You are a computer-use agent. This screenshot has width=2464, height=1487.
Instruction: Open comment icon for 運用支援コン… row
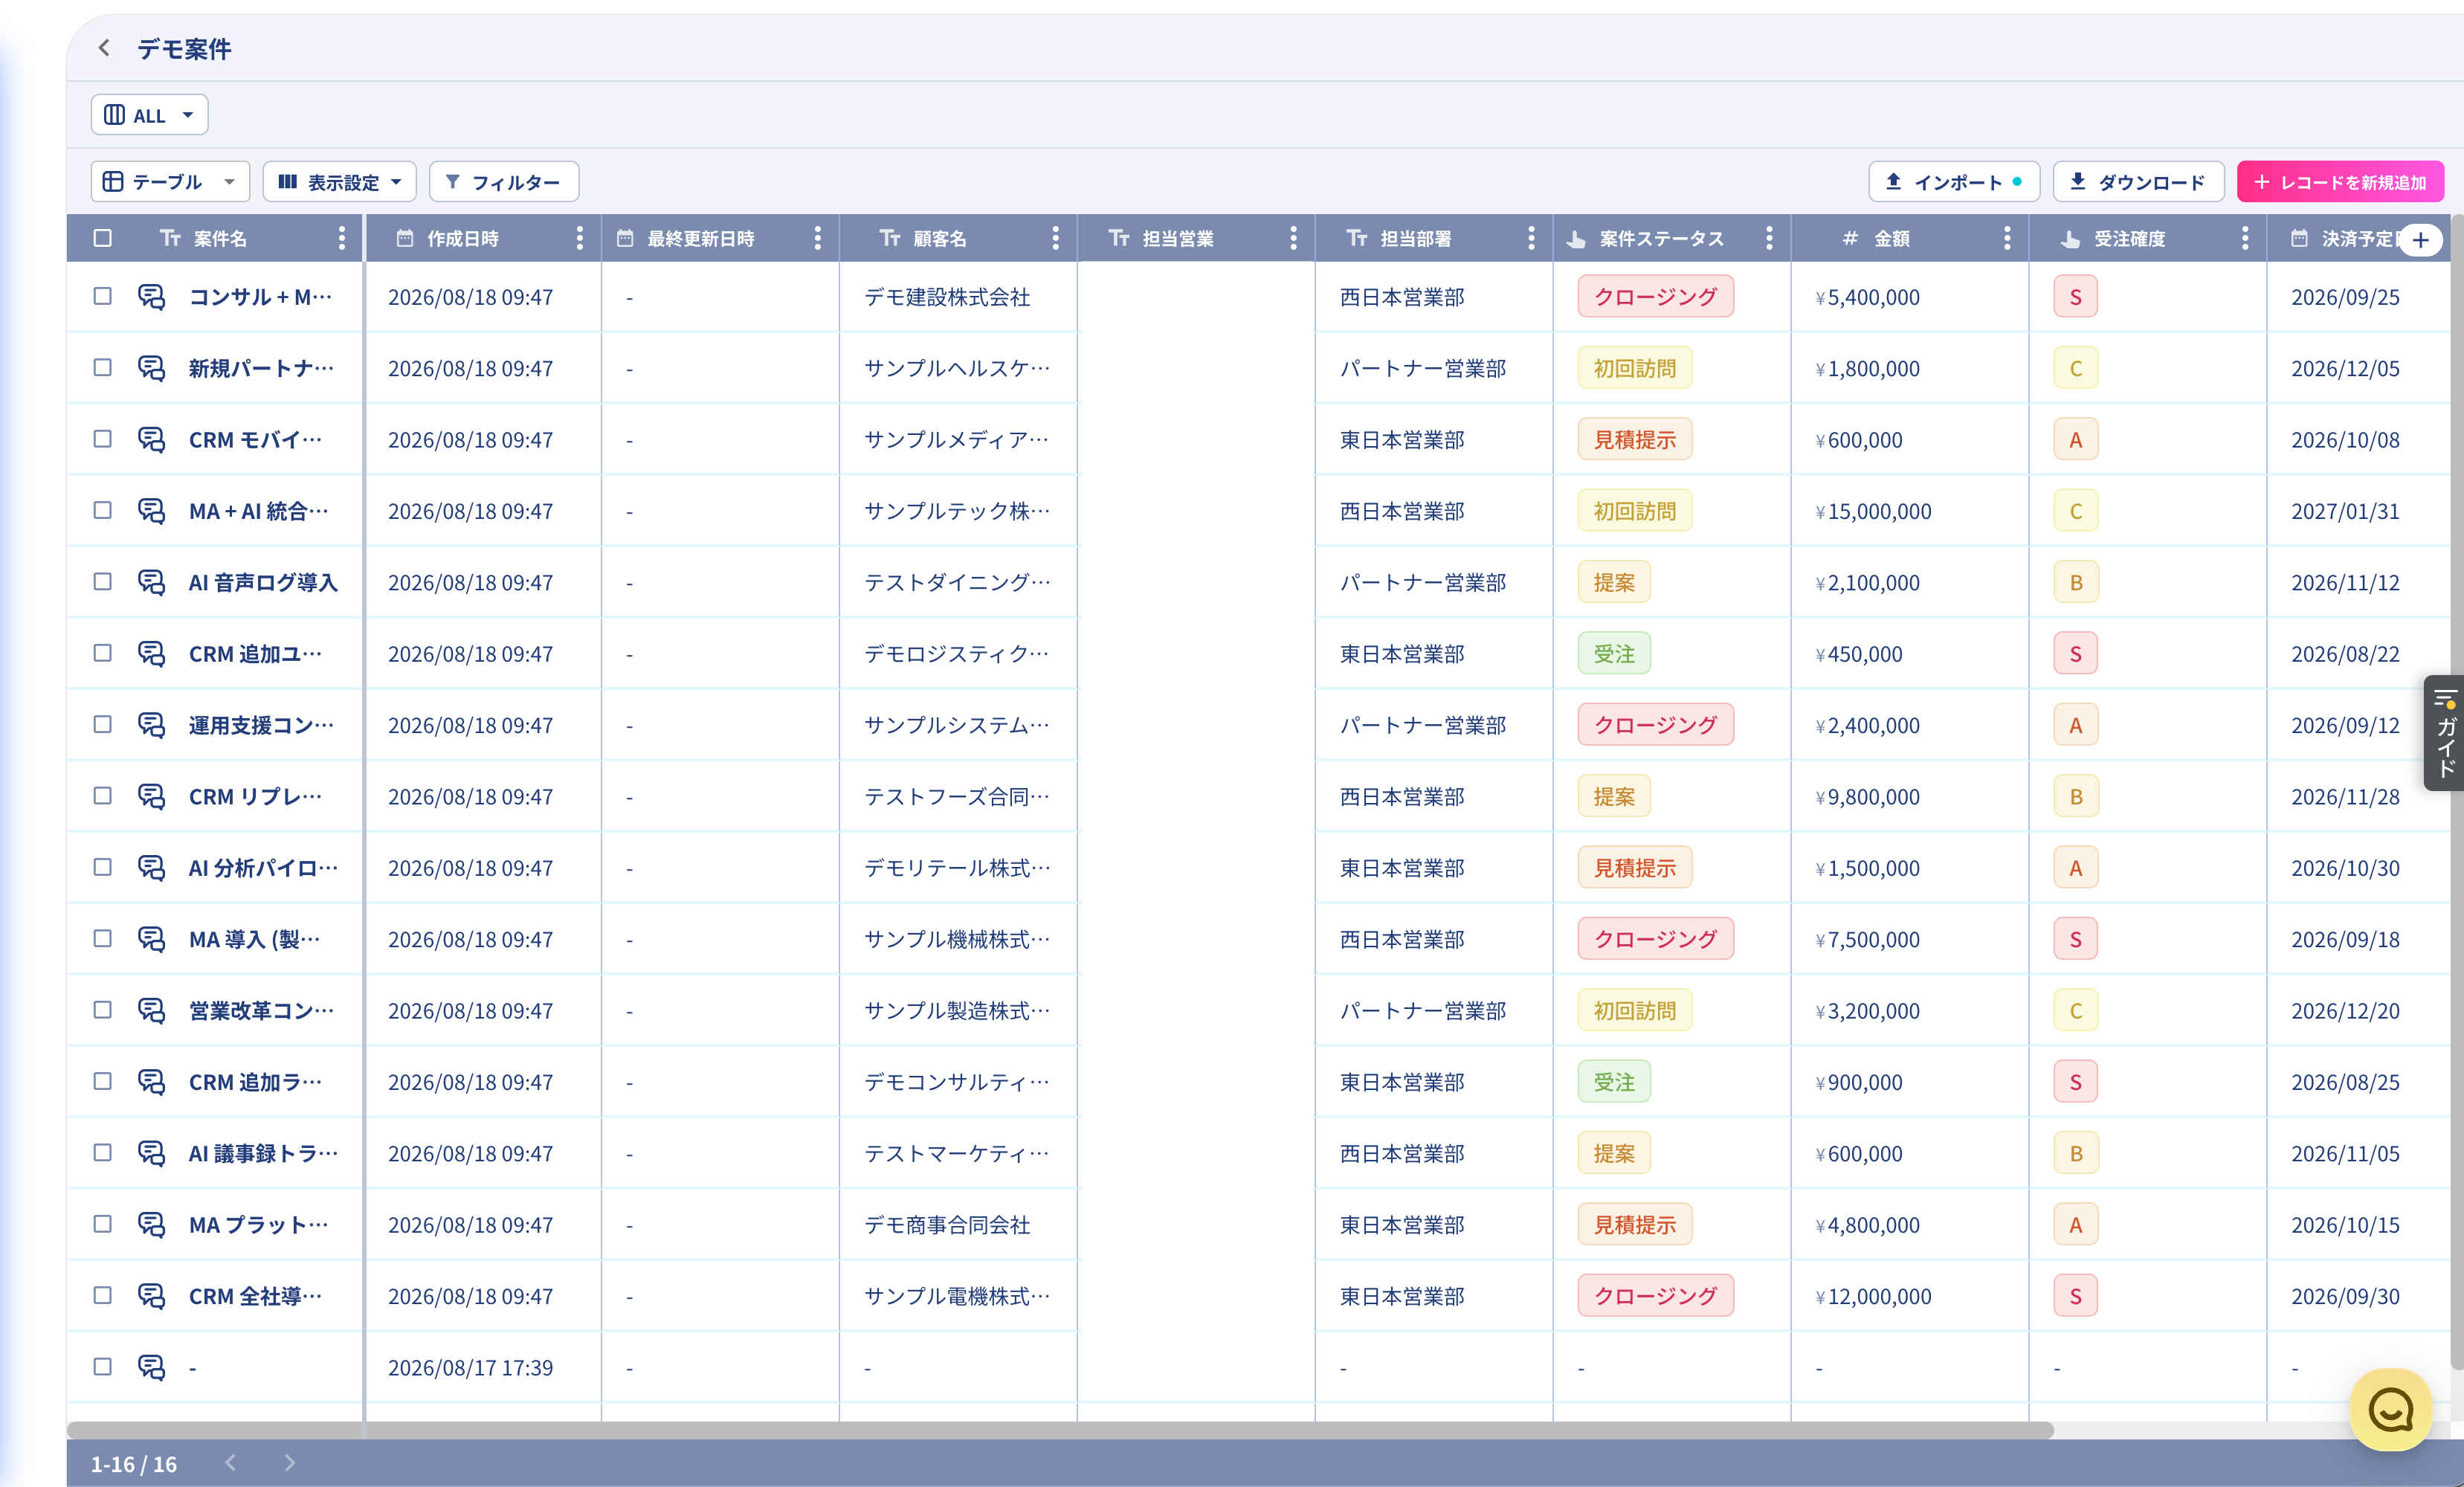151,725
